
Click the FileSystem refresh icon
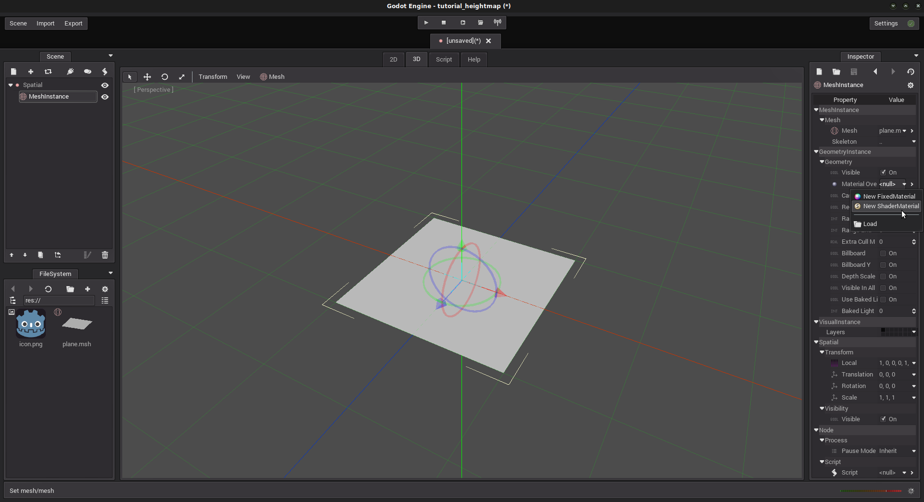48,289
